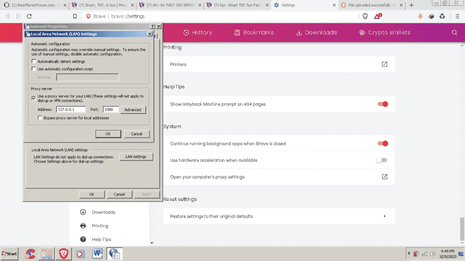Viewport: 465px width, 261px height.
Task: Launch CCleaner from the taskbar
Action: (30, 254)
